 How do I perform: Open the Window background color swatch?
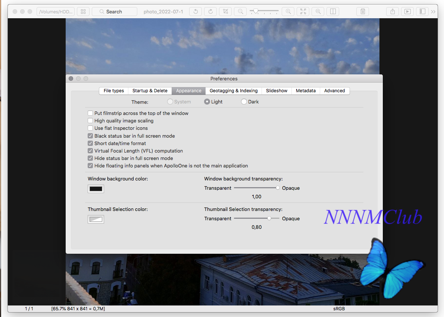tap(96, 189)
